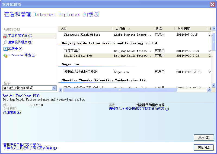Viewport: 217px width, 154px height.
Task: Sort by the 名称 column header
Action: [85, 29]
